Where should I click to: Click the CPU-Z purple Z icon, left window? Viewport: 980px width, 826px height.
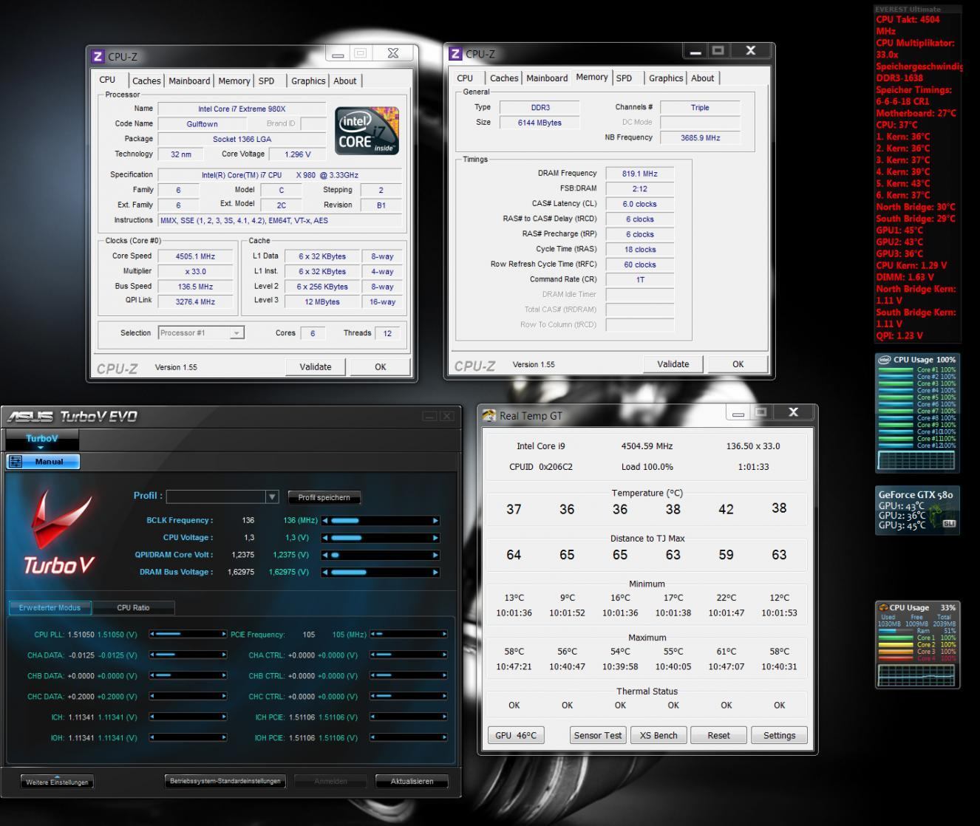point(98,56)
